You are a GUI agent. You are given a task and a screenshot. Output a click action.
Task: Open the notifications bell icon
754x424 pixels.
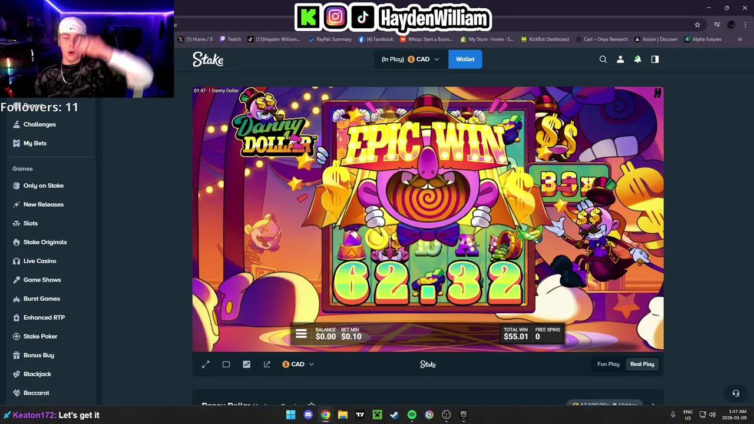point(637,59)
